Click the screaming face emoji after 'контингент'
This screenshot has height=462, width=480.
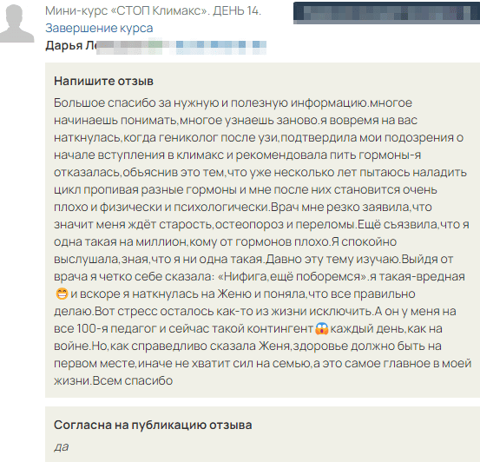coord(321,329)
